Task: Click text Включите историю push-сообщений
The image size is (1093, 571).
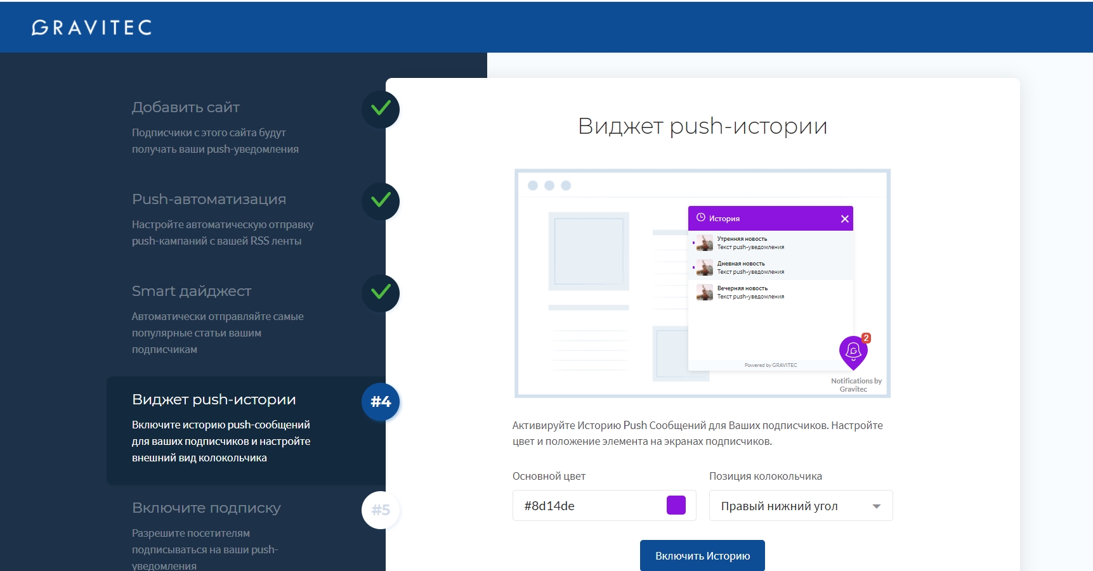Action: click(x=221, y=425)
